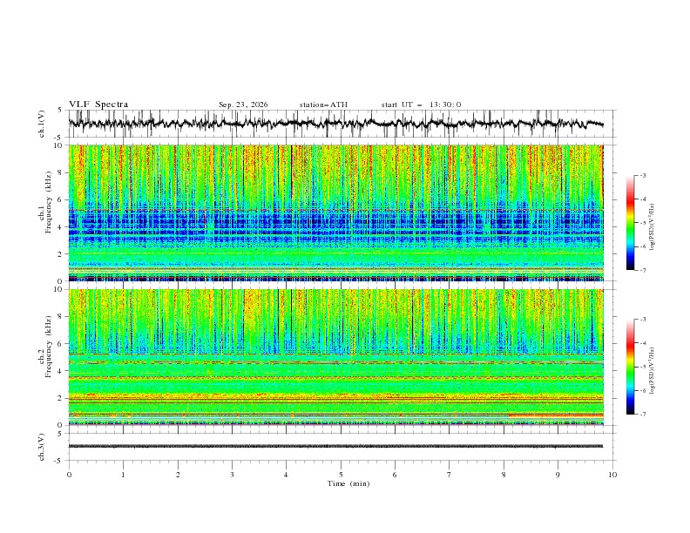Click the 5 minute tick label
Screen dimensions: 690x533
coord(341,475)
